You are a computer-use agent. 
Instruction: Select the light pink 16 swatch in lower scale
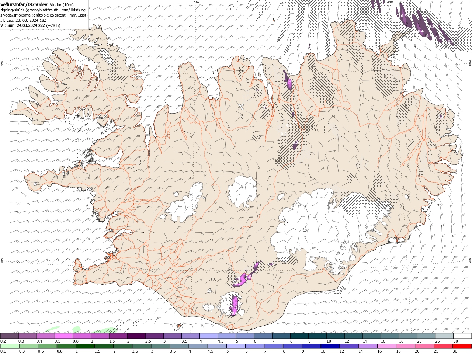(x=386, y=346)
